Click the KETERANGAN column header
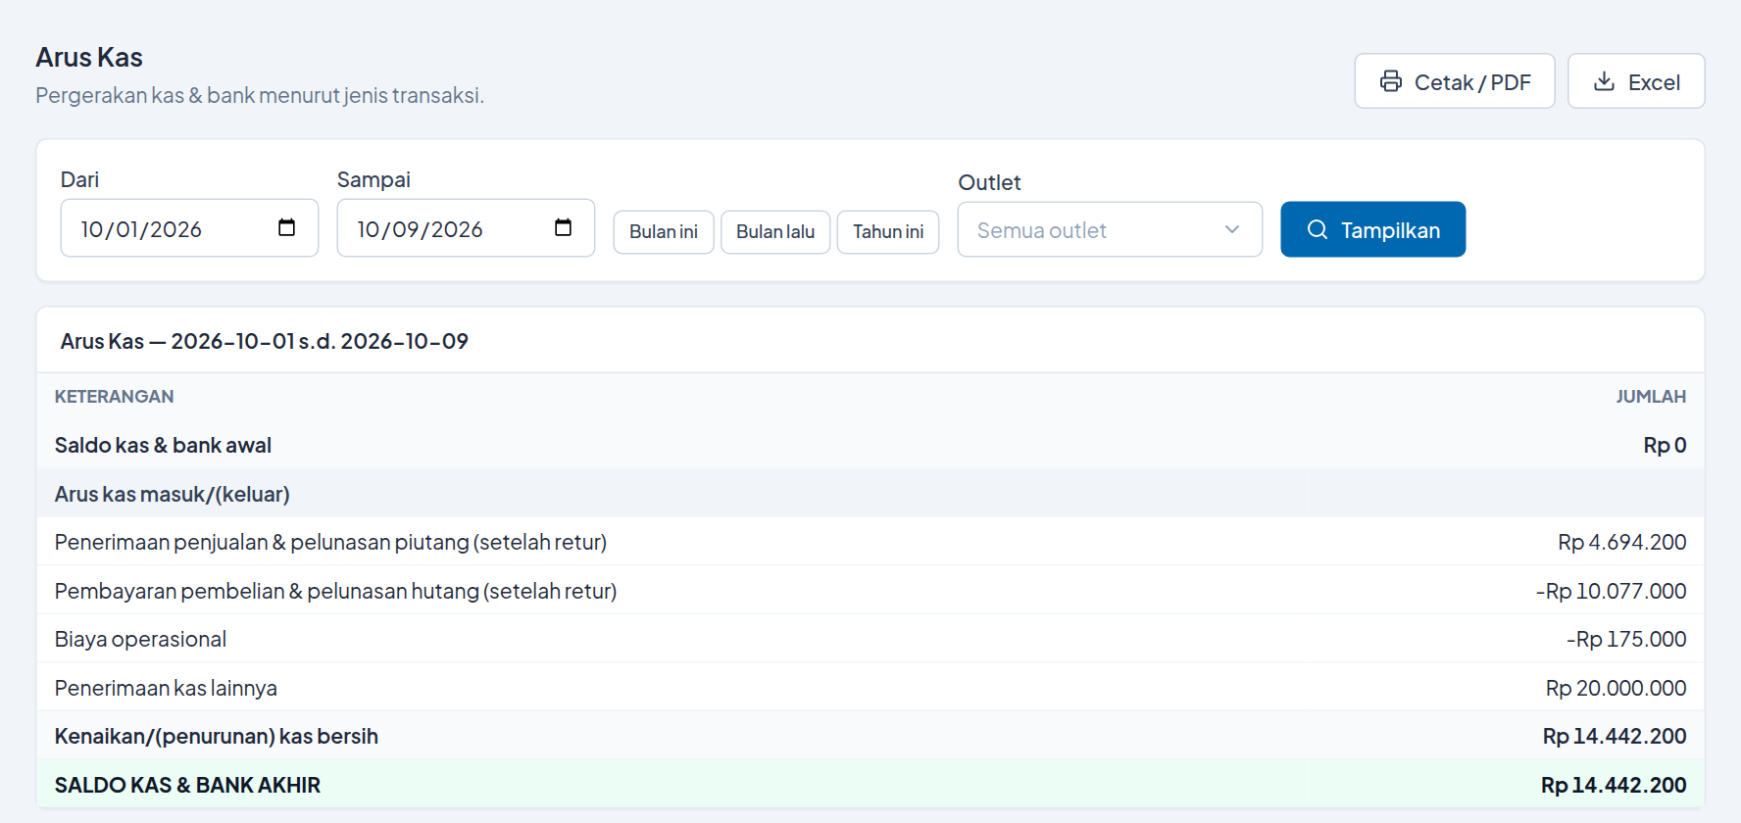 (114, 397)
